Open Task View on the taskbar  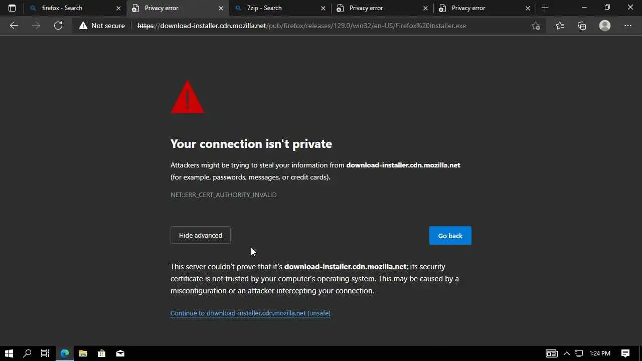pyautogui.click(x=45, y=353)
